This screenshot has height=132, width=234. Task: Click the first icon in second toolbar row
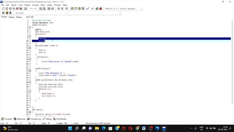click(3, 13)
